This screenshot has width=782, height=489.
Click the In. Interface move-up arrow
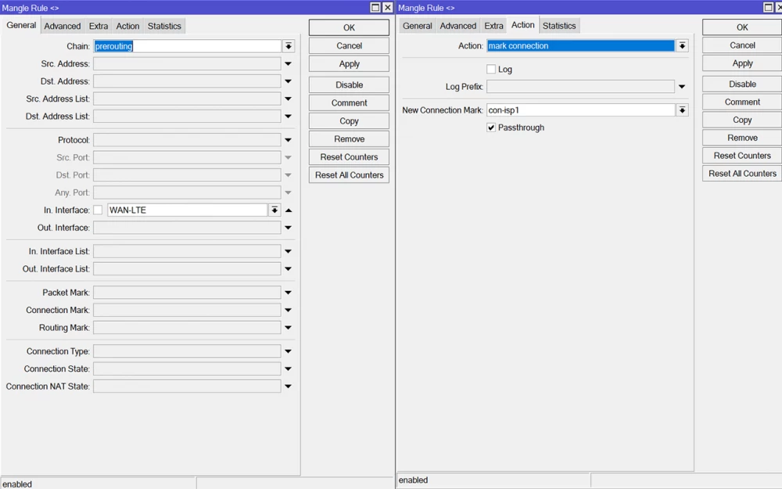pyautogui.click(x=289, y=210)
